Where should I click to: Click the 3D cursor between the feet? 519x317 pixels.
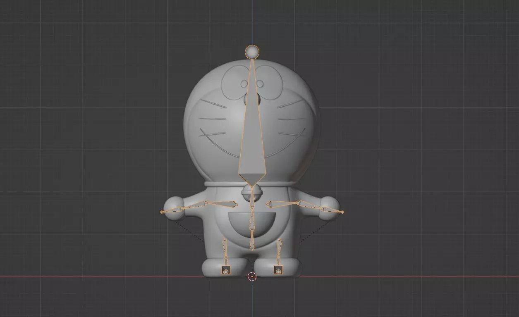252,277
